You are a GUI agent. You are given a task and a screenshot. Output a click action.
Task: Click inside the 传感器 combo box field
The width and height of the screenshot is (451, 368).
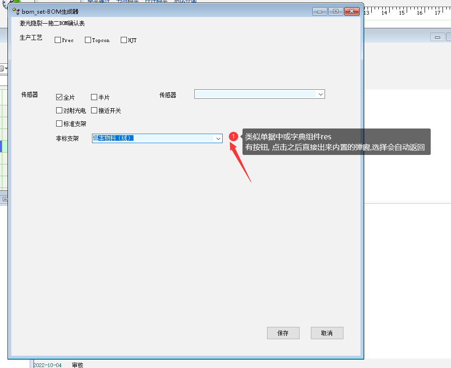255,94
